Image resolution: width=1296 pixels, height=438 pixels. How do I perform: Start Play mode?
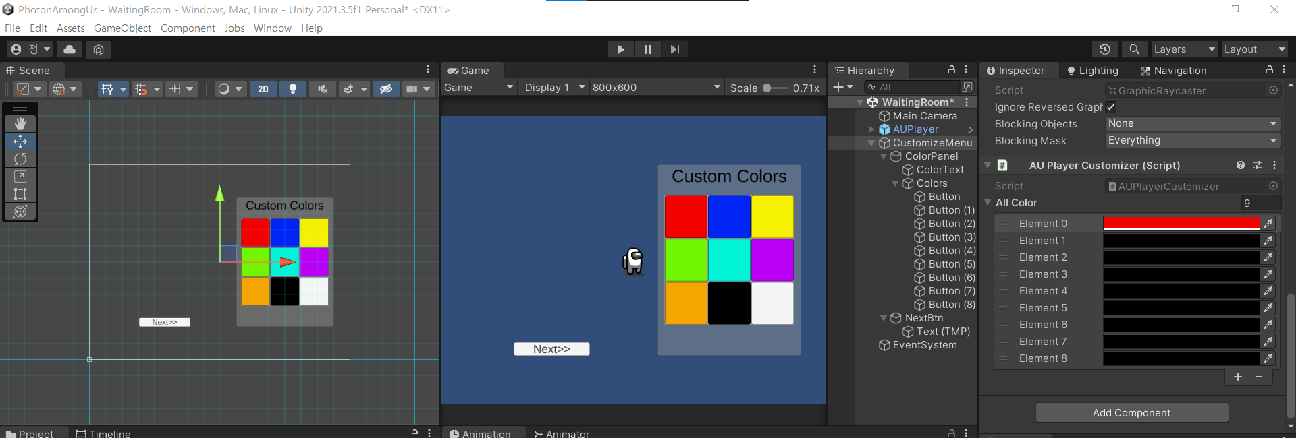click(x=620, y=49)
